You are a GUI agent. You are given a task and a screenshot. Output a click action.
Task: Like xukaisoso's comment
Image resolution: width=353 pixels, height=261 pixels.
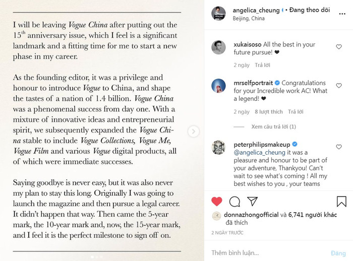click(339, 47)
